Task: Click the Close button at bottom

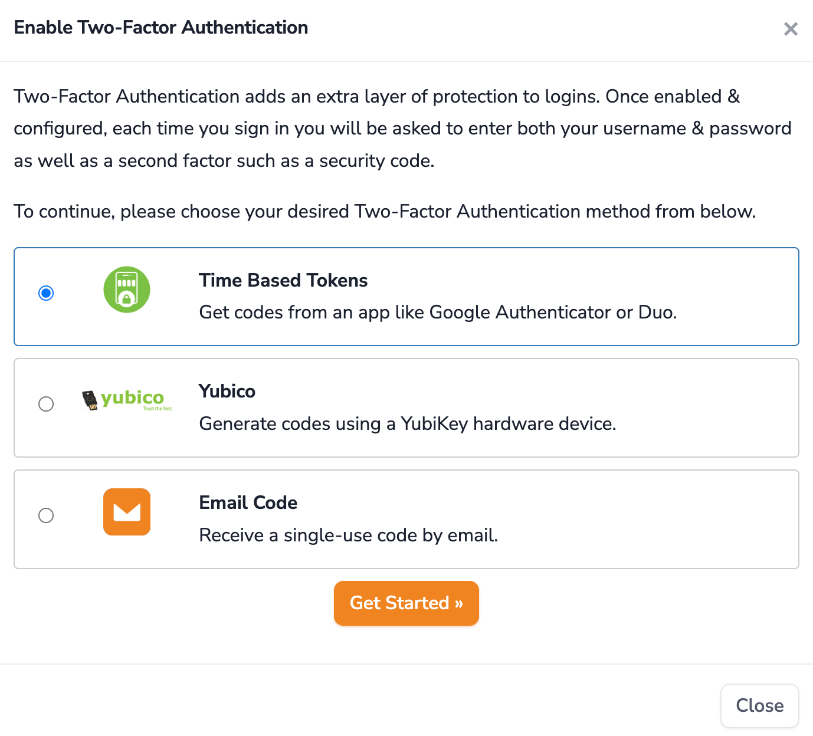Action: [x=760, y=706]
